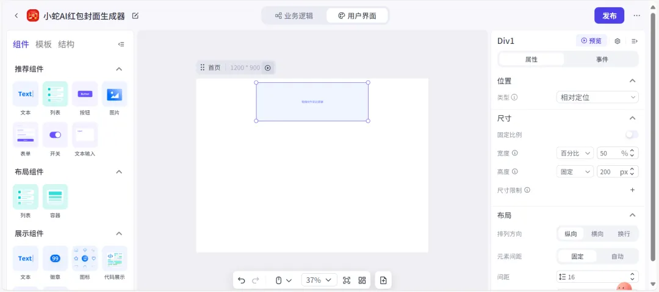
Task: Set 排列方向 to 换行
Action: 624,233
